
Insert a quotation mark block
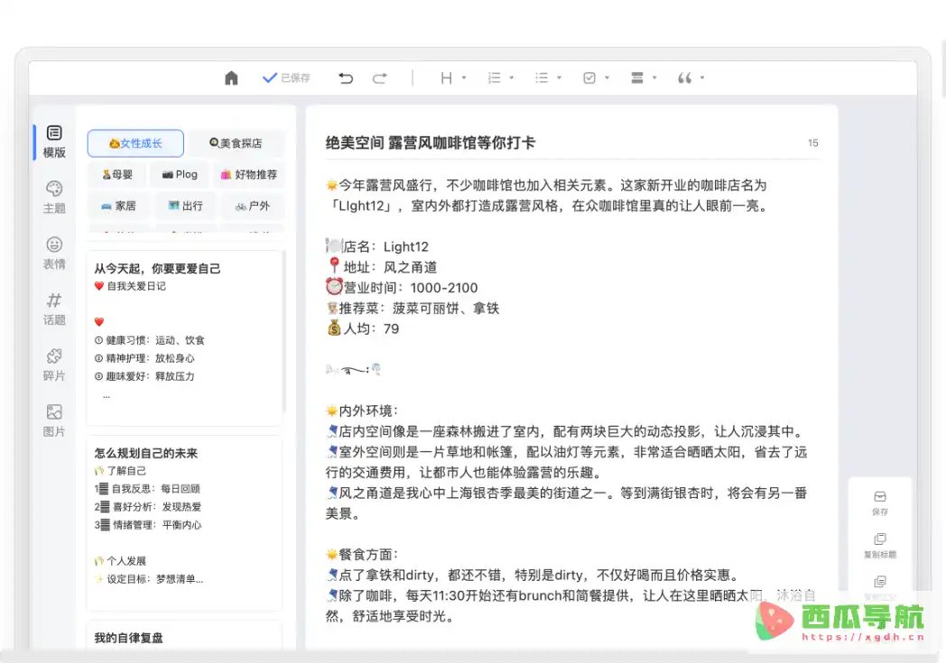coord(685,78)
